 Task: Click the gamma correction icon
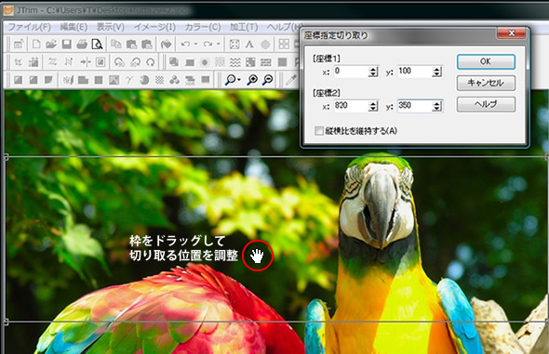(x=129, y=80)
